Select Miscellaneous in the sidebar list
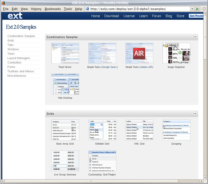Image resolution: width=208 pixels, height=184 pixels. (x=17, y=76)
